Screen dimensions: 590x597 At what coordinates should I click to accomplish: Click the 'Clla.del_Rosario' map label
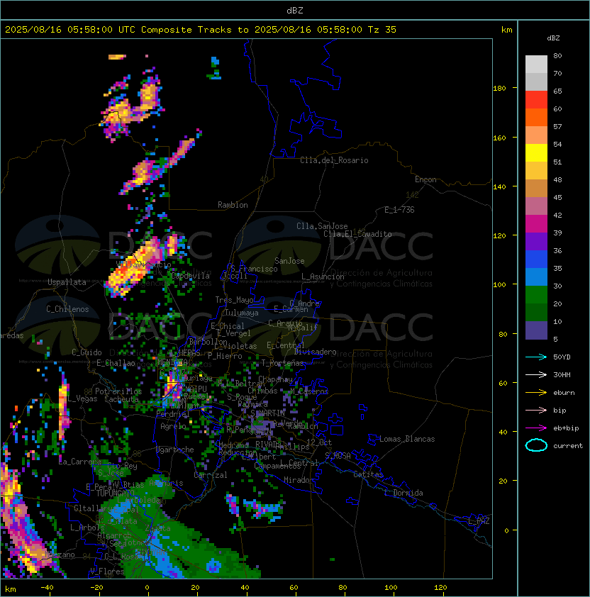334,160
